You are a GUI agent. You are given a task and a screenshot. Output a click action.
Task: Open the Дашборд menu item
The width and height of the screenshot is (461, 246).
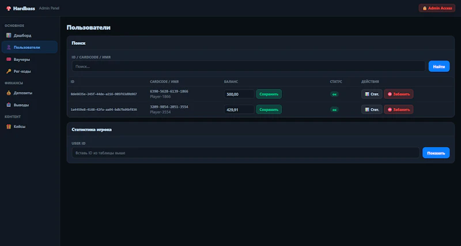coord(29,36)
